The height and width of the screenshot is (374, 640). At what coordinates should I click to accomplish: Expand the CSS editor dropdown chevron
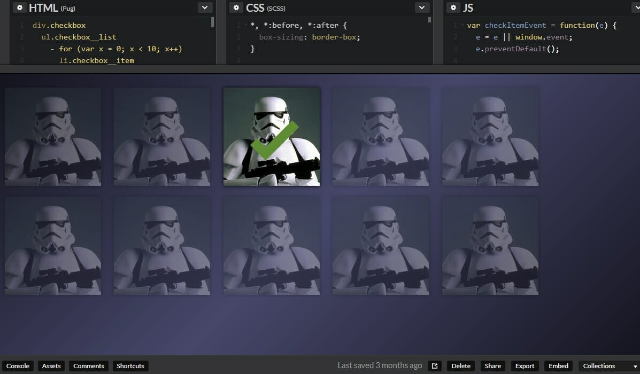[421, 7]
